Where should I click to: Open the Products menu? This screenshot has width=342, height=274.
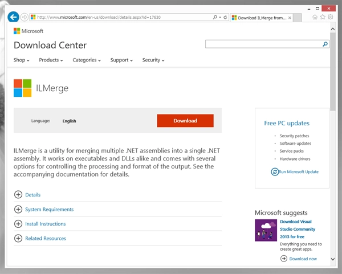pos(51,60)
